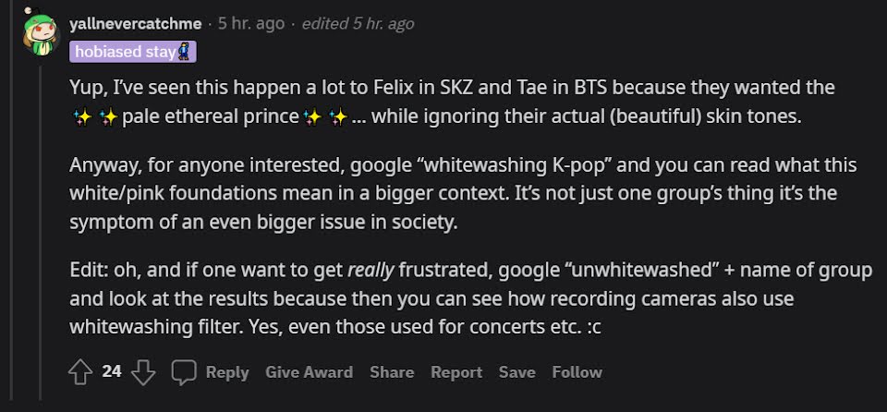887x412 pixels.
Task: Click the speech bubble reply icon
Action: pyautogui.click(x=184, y=372)
